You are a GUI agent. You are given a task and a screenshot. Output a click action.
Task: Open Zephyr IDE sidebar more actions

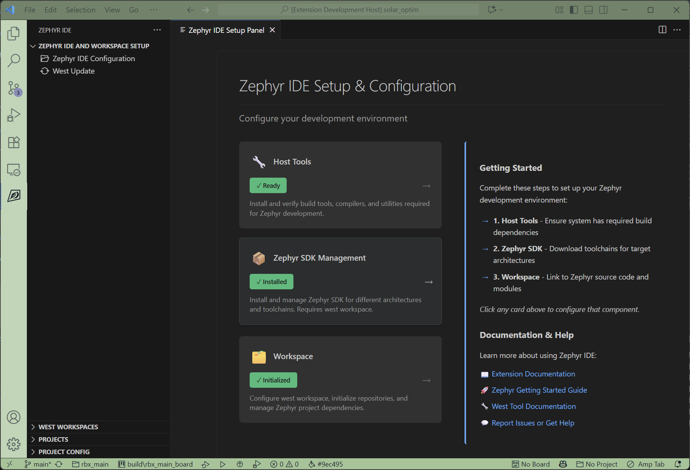tap(157, 30)
